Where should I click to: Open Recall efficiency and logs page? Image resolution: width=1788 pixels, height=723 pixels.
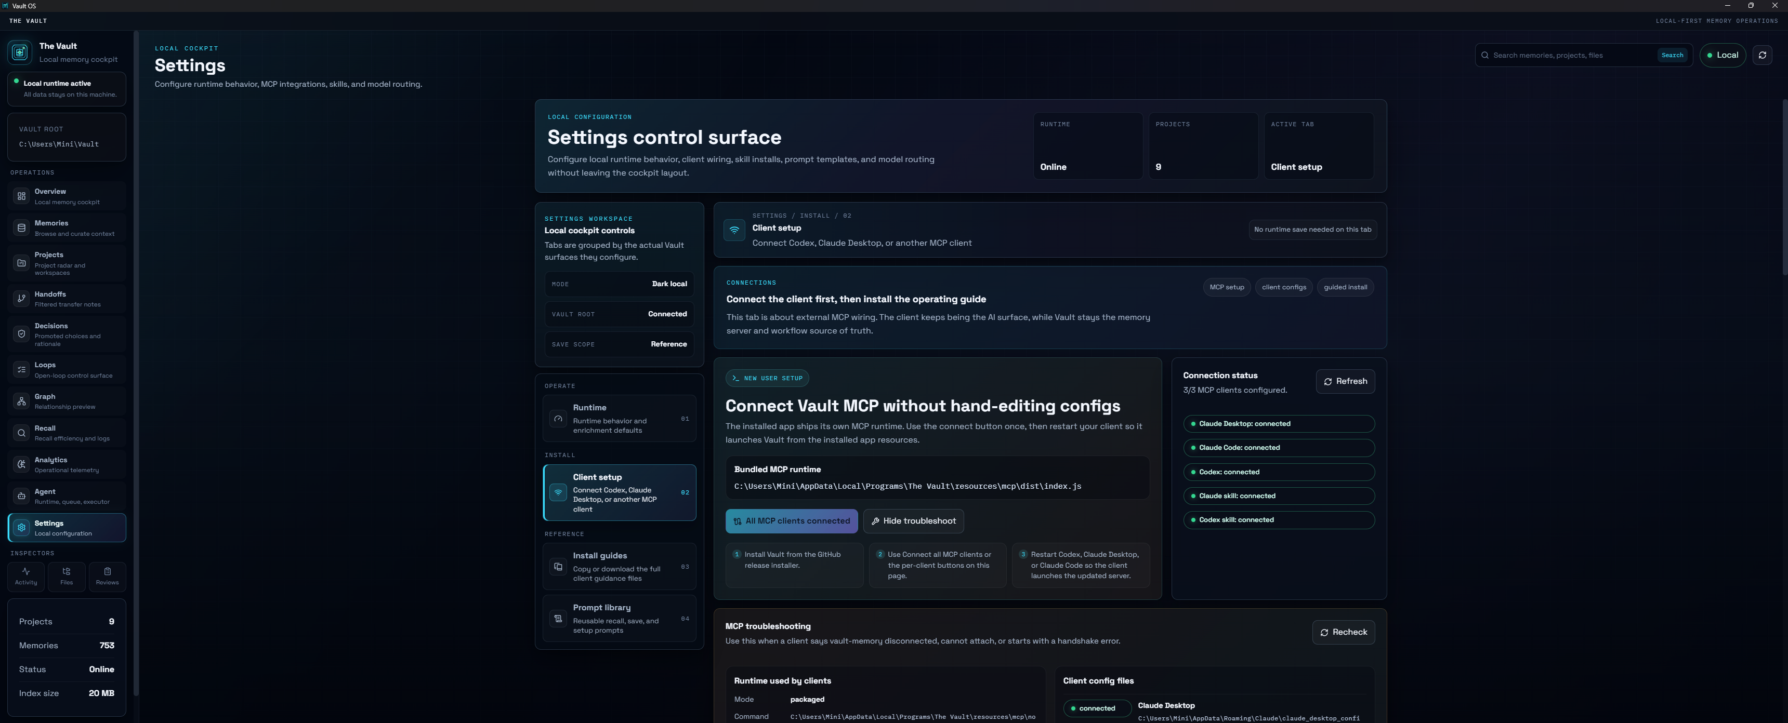coord(67,433)
